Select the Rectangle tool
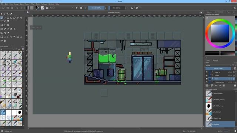This screenshot has height=133, width=237. pos(8,18)
